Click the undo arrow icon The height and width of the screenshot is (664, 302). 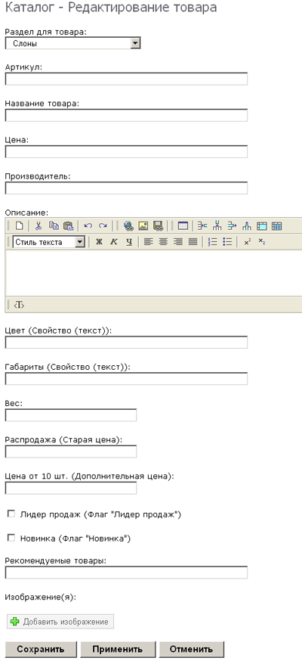click(x=88, y=225)
